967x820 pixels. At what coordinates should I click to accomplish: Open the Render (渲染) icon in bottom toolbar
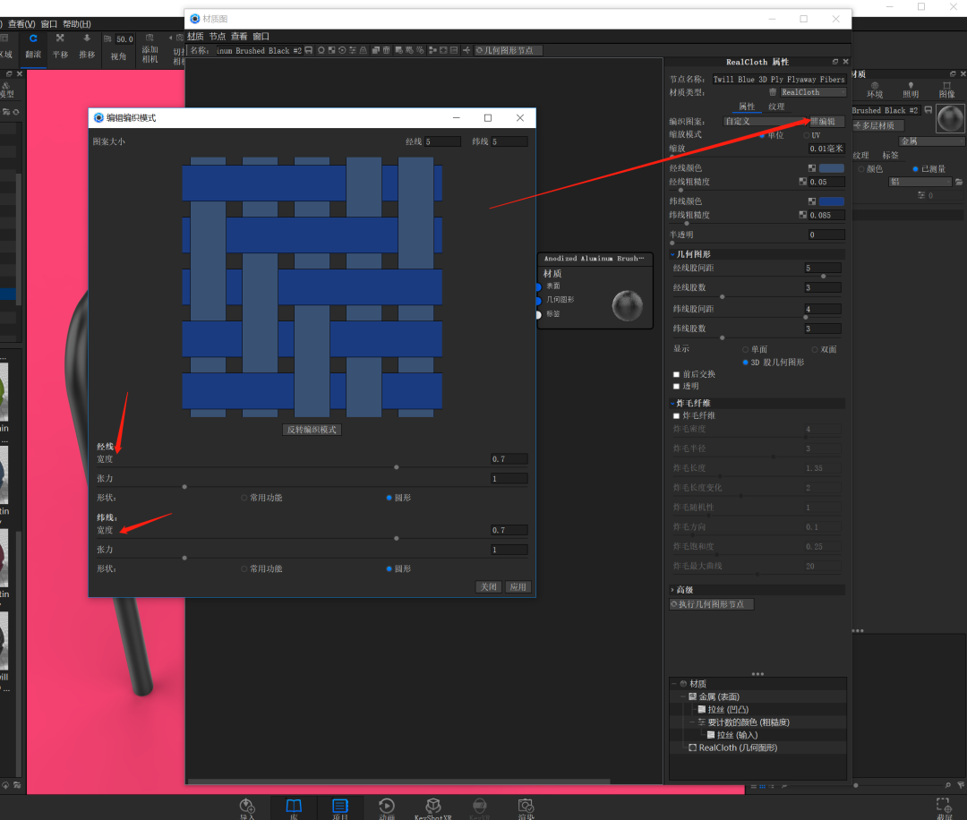526,808
